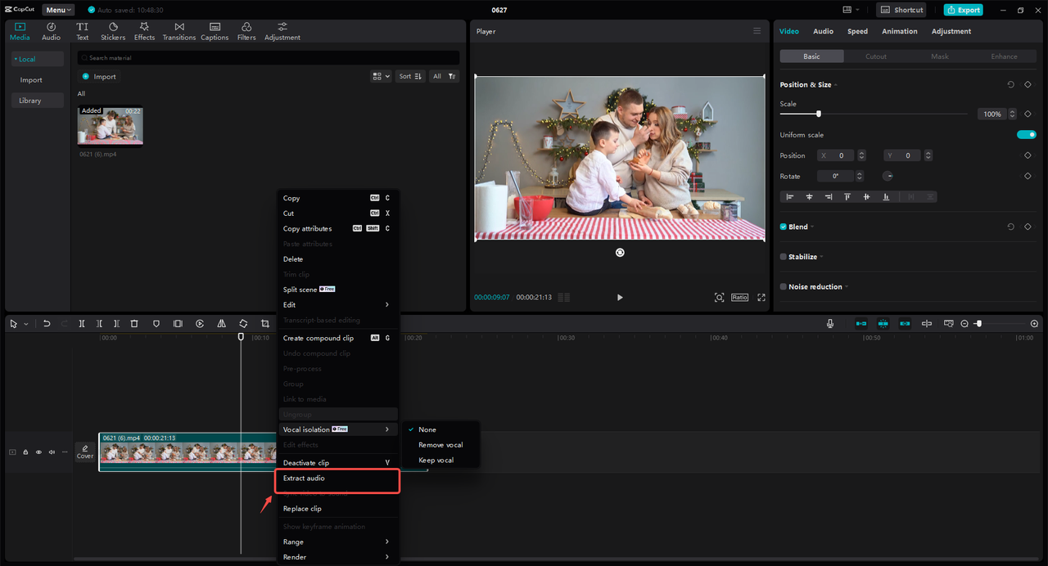Open the Effects section
Screen dimensions: 1048x566
(144, 31)
